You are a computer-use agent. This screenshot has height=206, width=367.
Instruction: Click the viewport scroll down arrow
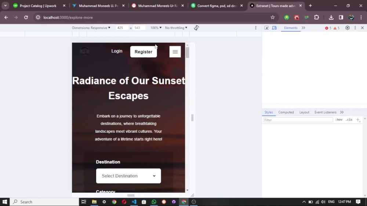point(187,190)
